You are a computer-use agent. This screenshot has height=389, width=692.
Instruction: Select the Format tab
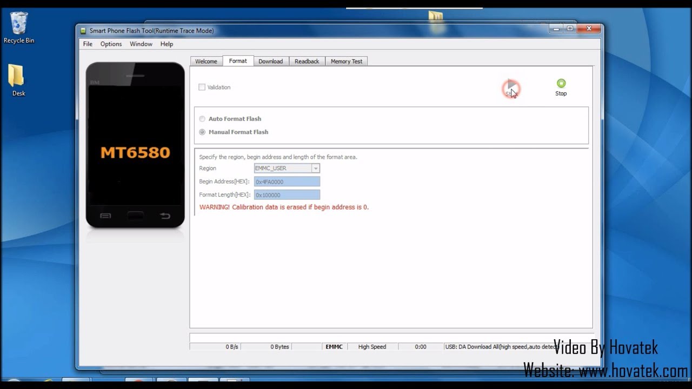pyautogui.click(x=238, y=61)
